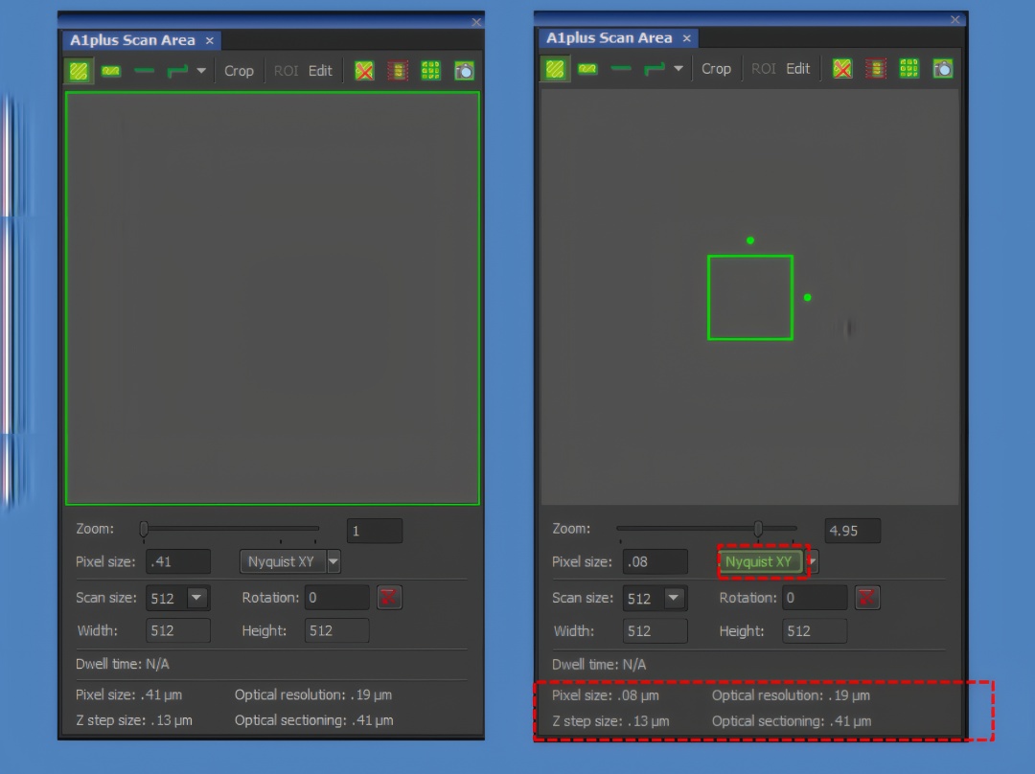Select polyline scan icon in left panel
Viewport: 1035px width, 774px height.
pyautogui.click(x=177, y=71)
